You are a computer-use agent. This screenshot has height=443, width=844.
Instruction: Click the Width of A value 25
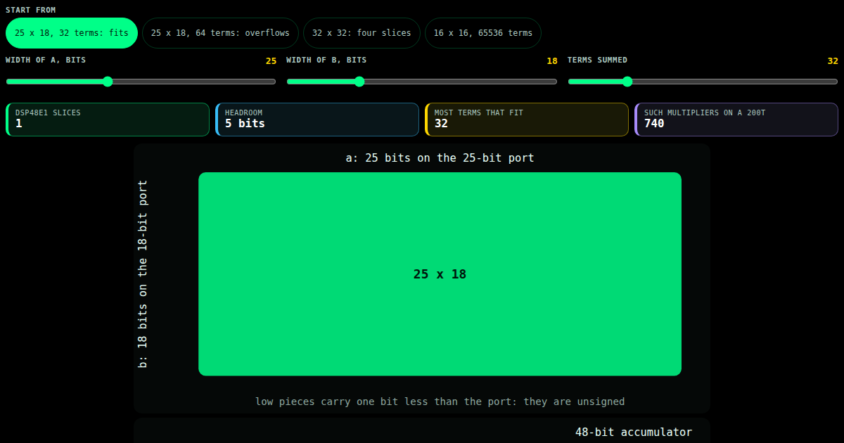point(271,61)
